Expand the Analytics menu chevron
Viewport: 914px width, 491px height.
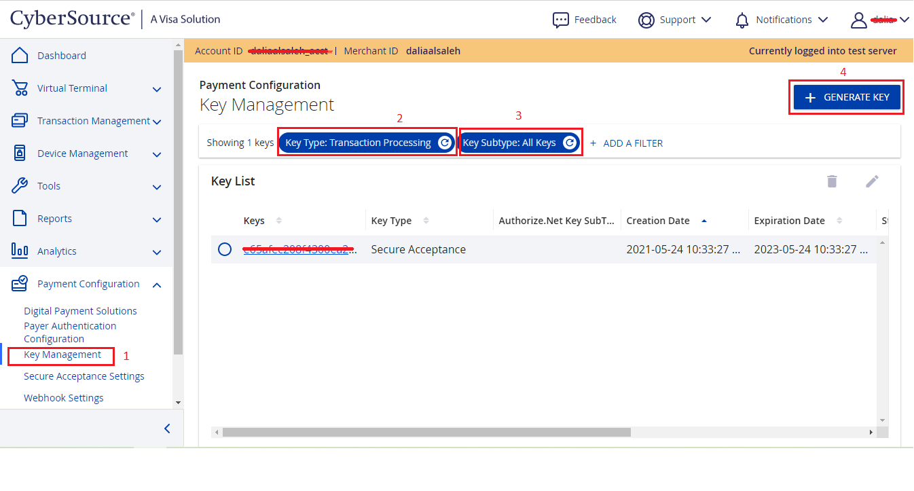click(x=157, y=253)
